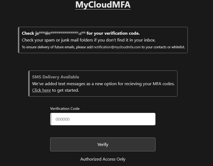Click the masked email address in notice

pyautogui.click(x=60, y=33)
